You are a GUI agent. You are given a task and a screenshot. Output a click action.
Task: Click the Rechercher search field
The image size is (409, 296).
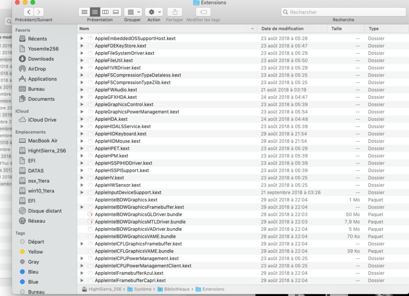coord(344,12)
